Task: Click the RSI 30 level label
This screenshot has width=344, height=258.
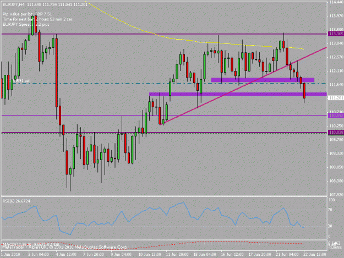Action: tap(330, 226)
